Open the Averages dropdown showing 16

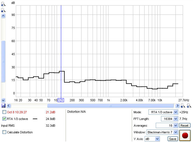click(x=167, y=126)
